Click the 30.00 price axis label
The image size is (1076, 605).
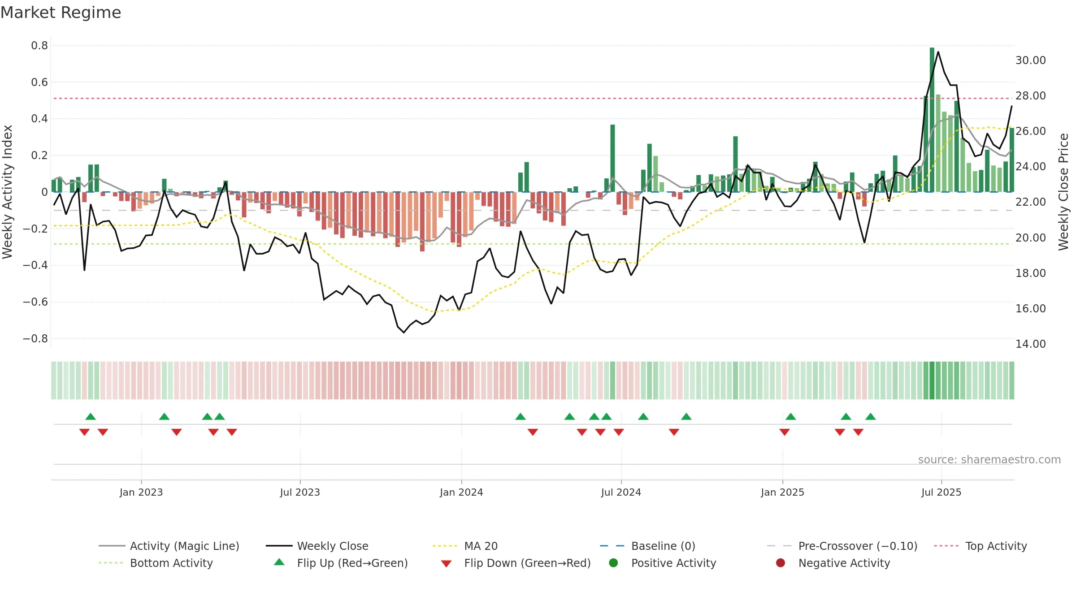(x=1031, y=60)
